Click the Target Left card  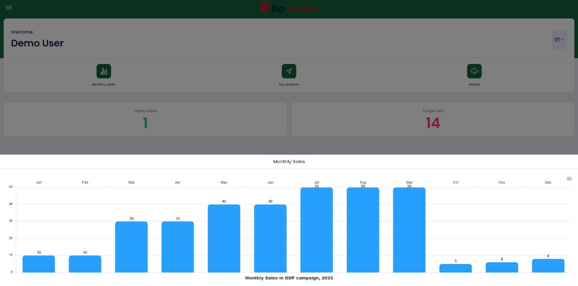433,119
